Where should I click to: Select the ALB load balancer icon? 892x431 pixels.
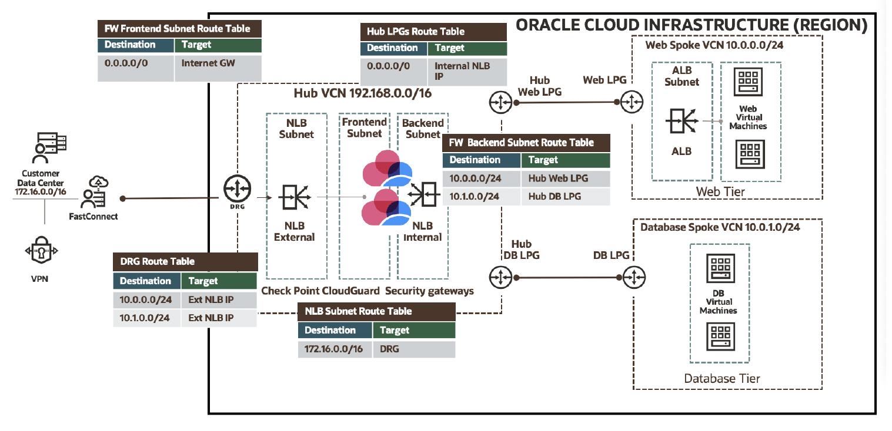[682, 122]
